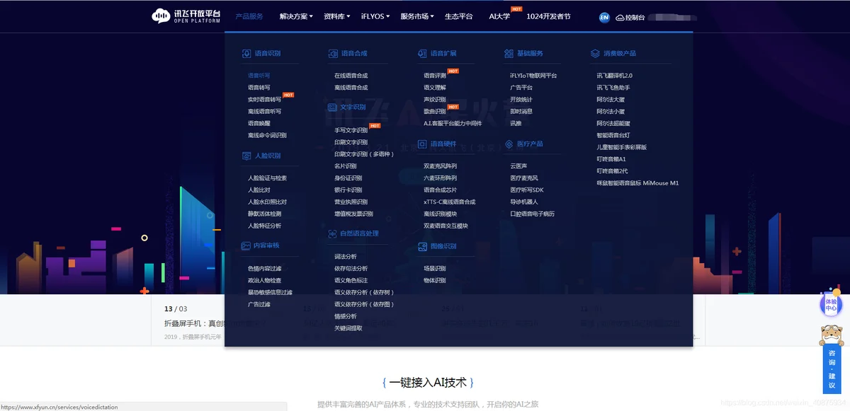Open 咪鼠智能语音鼠标 MiMouse M1 link
This screenshot has width=850, height=411.
click(x=637, y=183)
